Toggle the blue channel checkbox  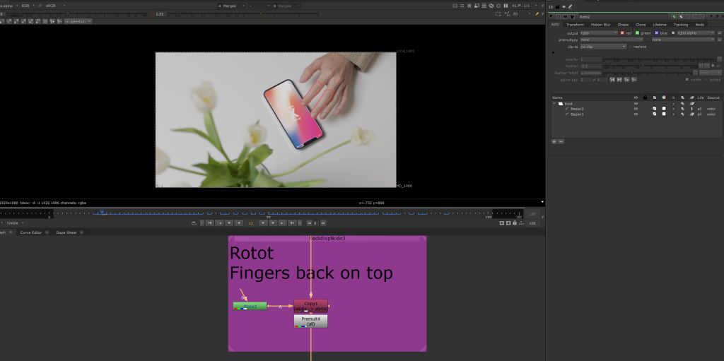point(657,32)
